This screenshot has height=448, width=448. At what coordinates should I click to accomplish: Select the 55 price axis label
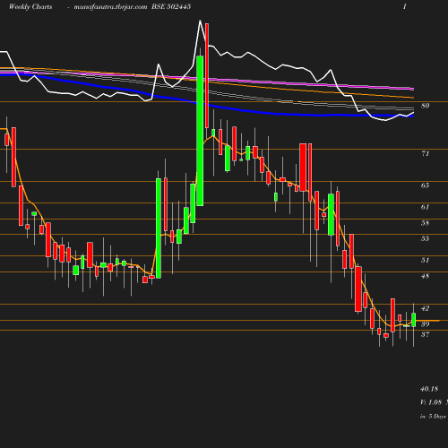coord(425,238)
